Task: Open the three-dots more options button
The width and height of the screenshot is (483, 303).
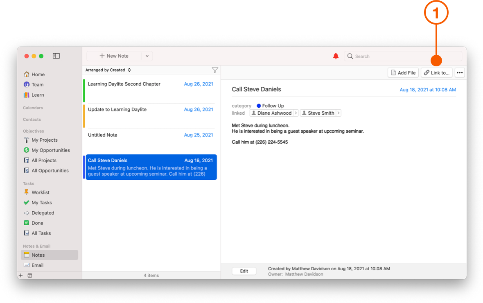Action: pyautogui.click(x=460, y=73)
